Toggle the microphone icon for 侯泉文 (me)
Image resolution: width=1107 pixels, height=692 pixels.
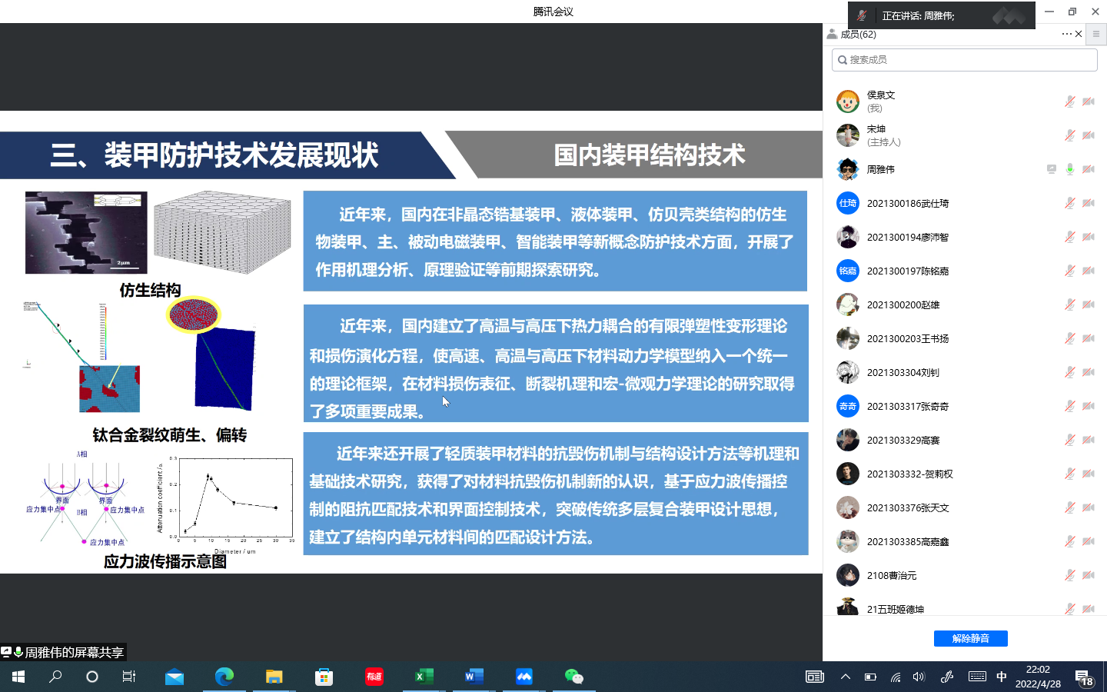1069,101
